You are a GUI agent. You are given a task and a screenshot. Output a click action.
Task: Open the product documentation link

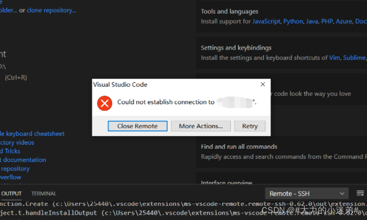coord(23,160)
